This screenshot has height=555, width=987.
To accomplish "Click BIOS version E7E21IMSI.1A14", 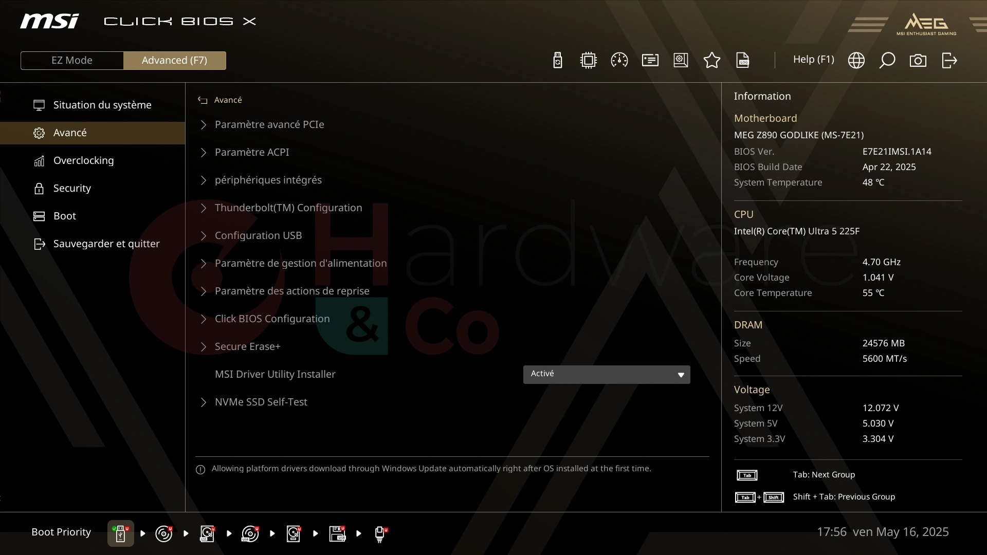I will coord(897,152).
